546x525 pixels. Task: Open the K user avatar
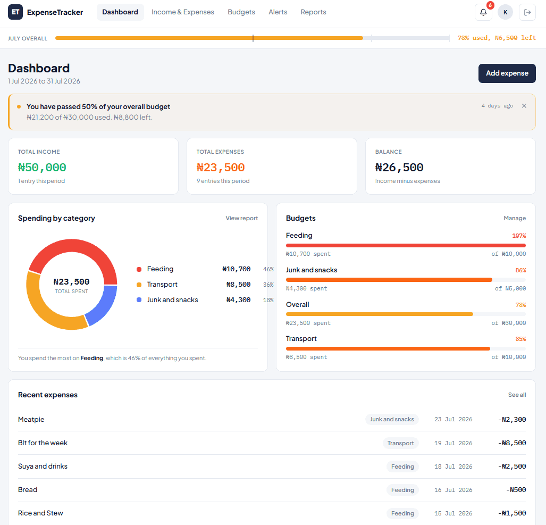(505, 12)
